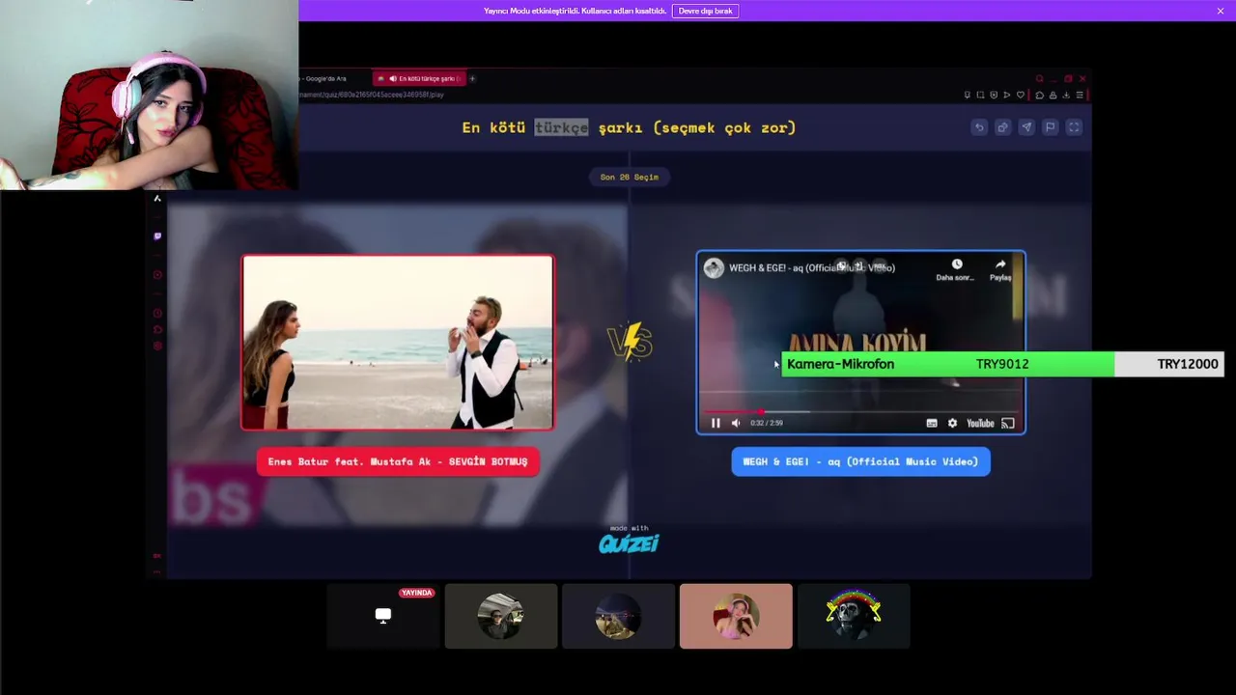Open the video title WEGH & EGE! - aq
Image resolution: width=1236 pixels, height=695 pixels.
click(x=812, y=268)
